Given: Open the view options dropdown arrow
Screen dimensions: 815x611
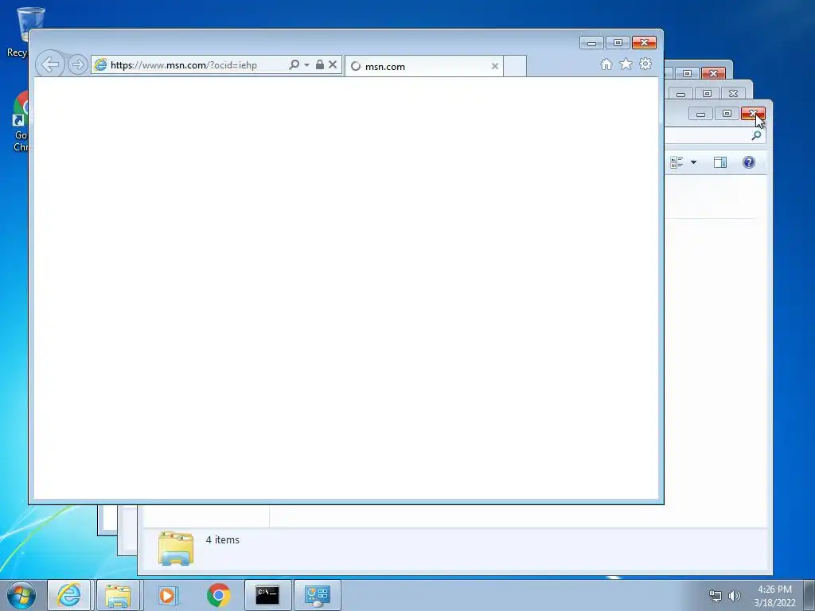Looking at the screenshot, I should pyautogui.click(x=693, y=162).
